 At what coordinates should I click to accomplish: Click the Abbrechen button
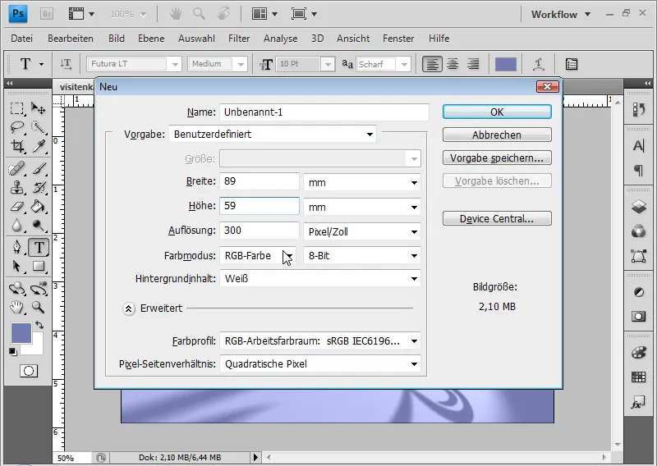(x=497, y=135)
